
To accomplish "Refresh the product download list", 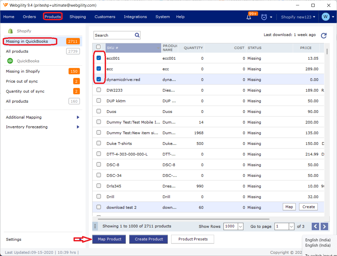I will click(x=324, y=36).
